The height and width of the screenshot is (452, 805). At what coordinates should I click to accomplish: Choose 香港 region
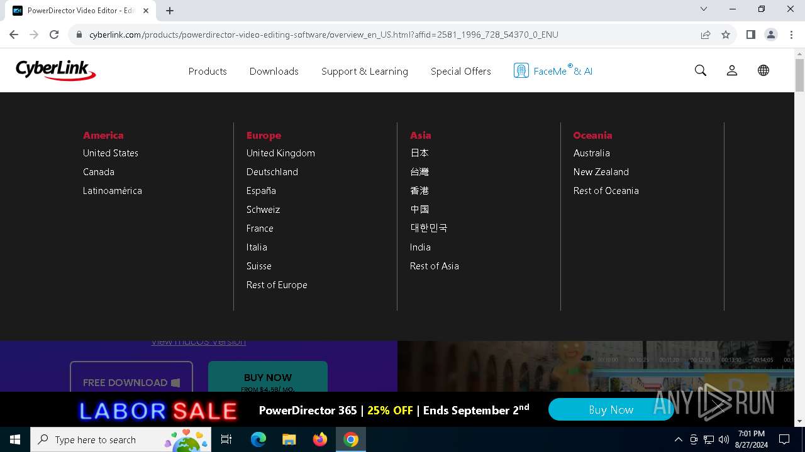[x=419, y=190]
